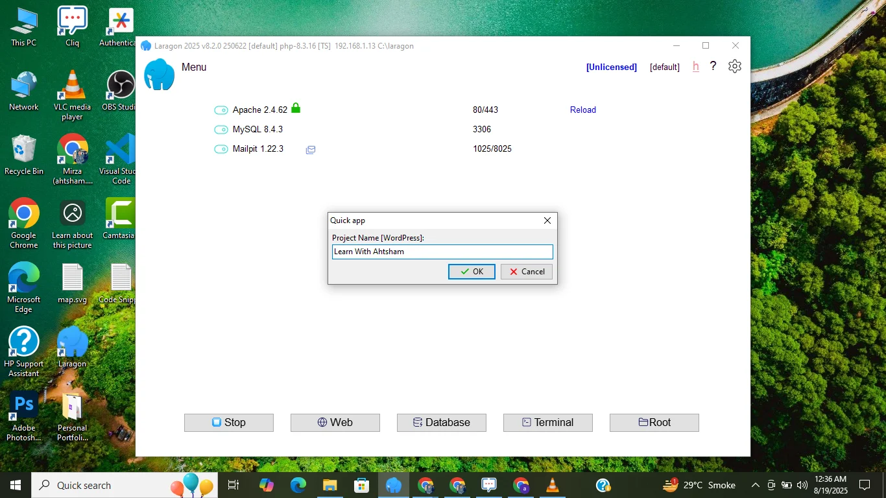Screen dimensions: 886x498
Task: Toggle the Mailpit 1.22.3 service switch
Action: click(221, 149)
